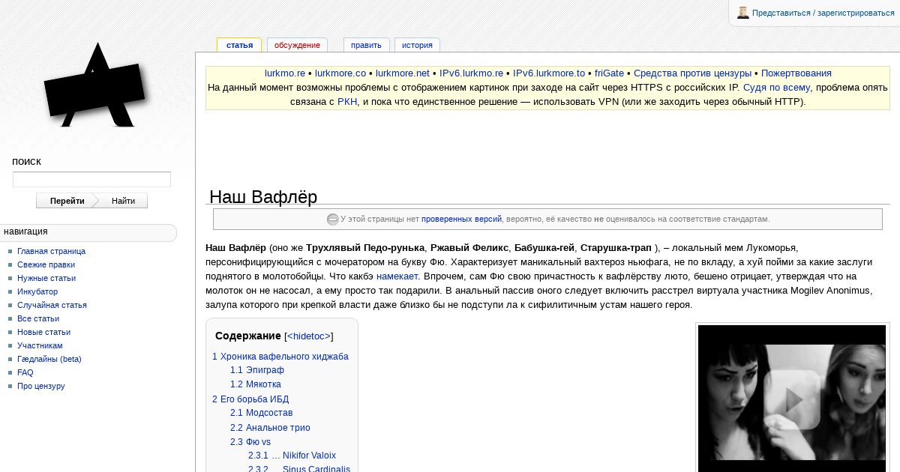Click the Lurkmore site logo
This screenshot has height=472, width=900.
tap(96, 86)
